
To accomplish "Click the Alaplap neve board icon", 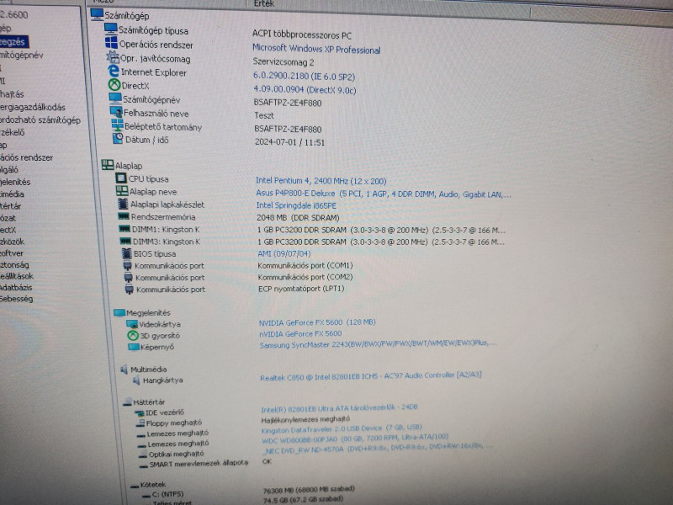I will 122,191.
